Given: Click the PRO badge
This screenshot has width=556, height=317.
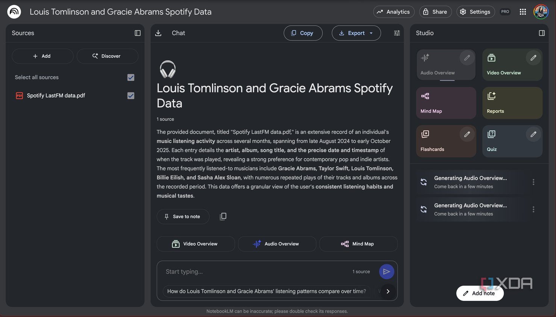Looking at the screenshot, I should [505, 12].
